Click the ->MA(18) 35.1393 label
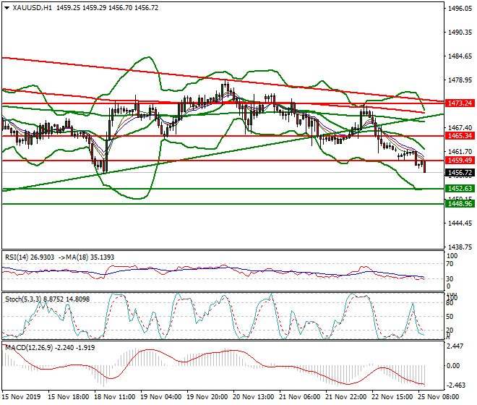 click(x=86, y=257)
